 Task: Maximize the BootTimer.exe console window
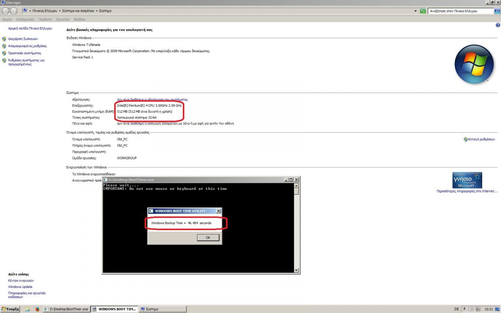291,179
